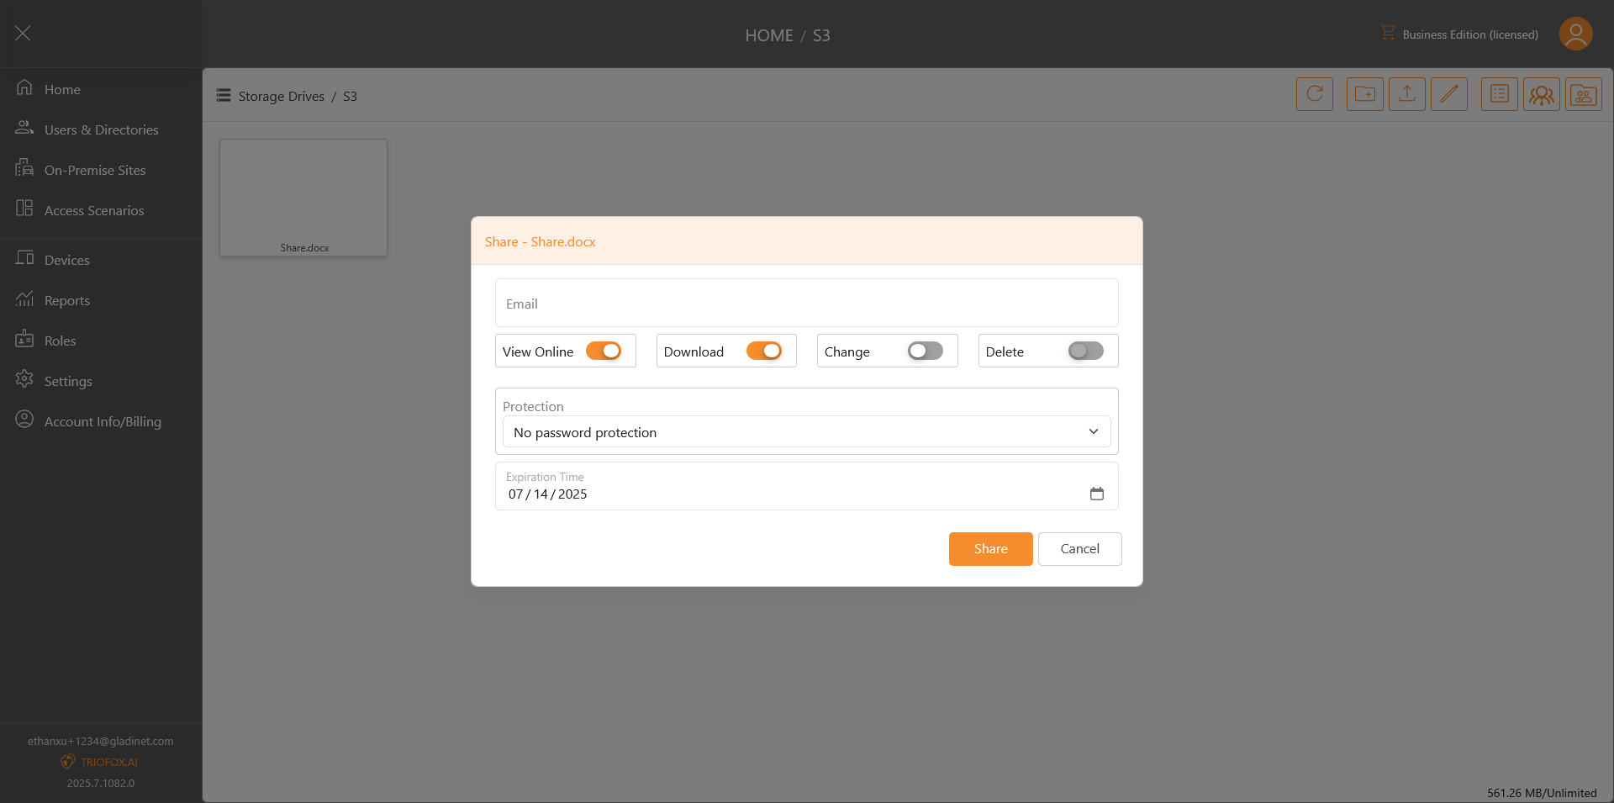Open the user avatar profile menu
The image size is (1614, 803).
coord(1576,34)
